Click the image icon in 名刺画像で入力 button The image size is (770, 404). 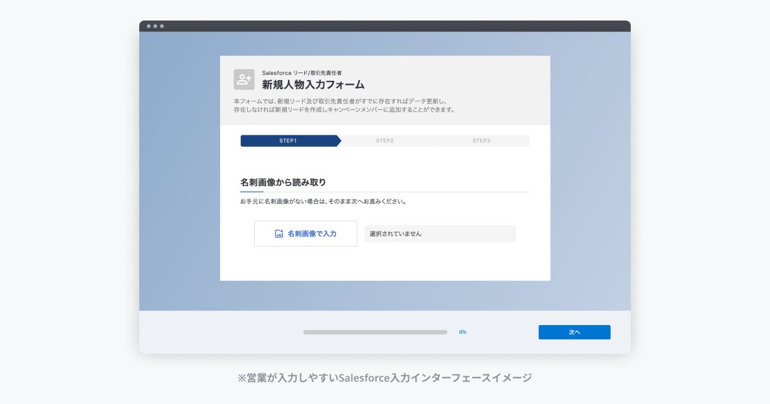click(279, 234)
